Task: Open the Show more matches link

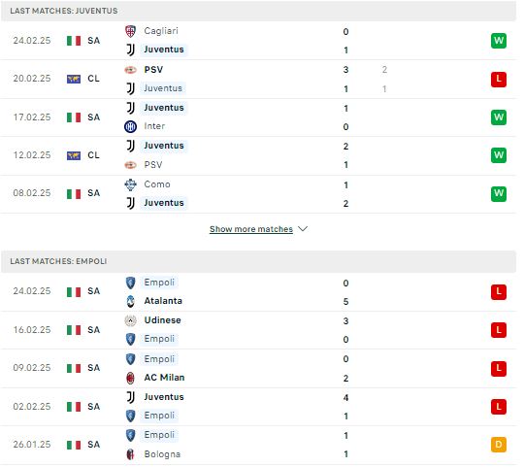Action: (251, 229)
